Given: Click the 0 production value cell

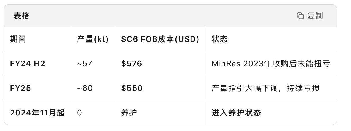Looking at the screenshot, I should coord(79,113).
